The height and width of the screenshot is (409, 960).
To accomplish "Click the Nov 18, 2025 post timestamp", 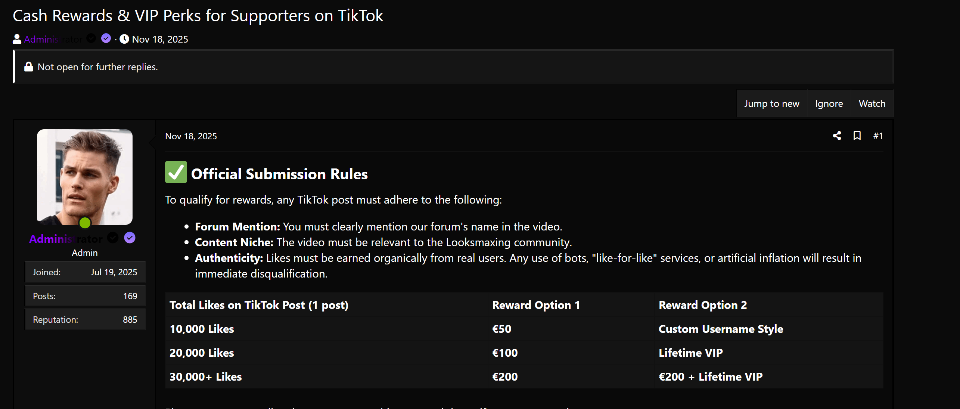I will [x=191, y=136].
